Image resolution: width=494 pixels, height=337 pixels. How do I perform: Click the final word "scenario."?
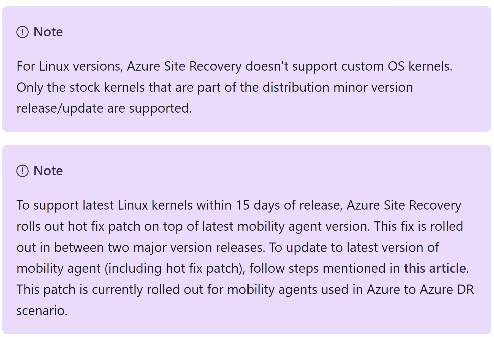[42, 311]
